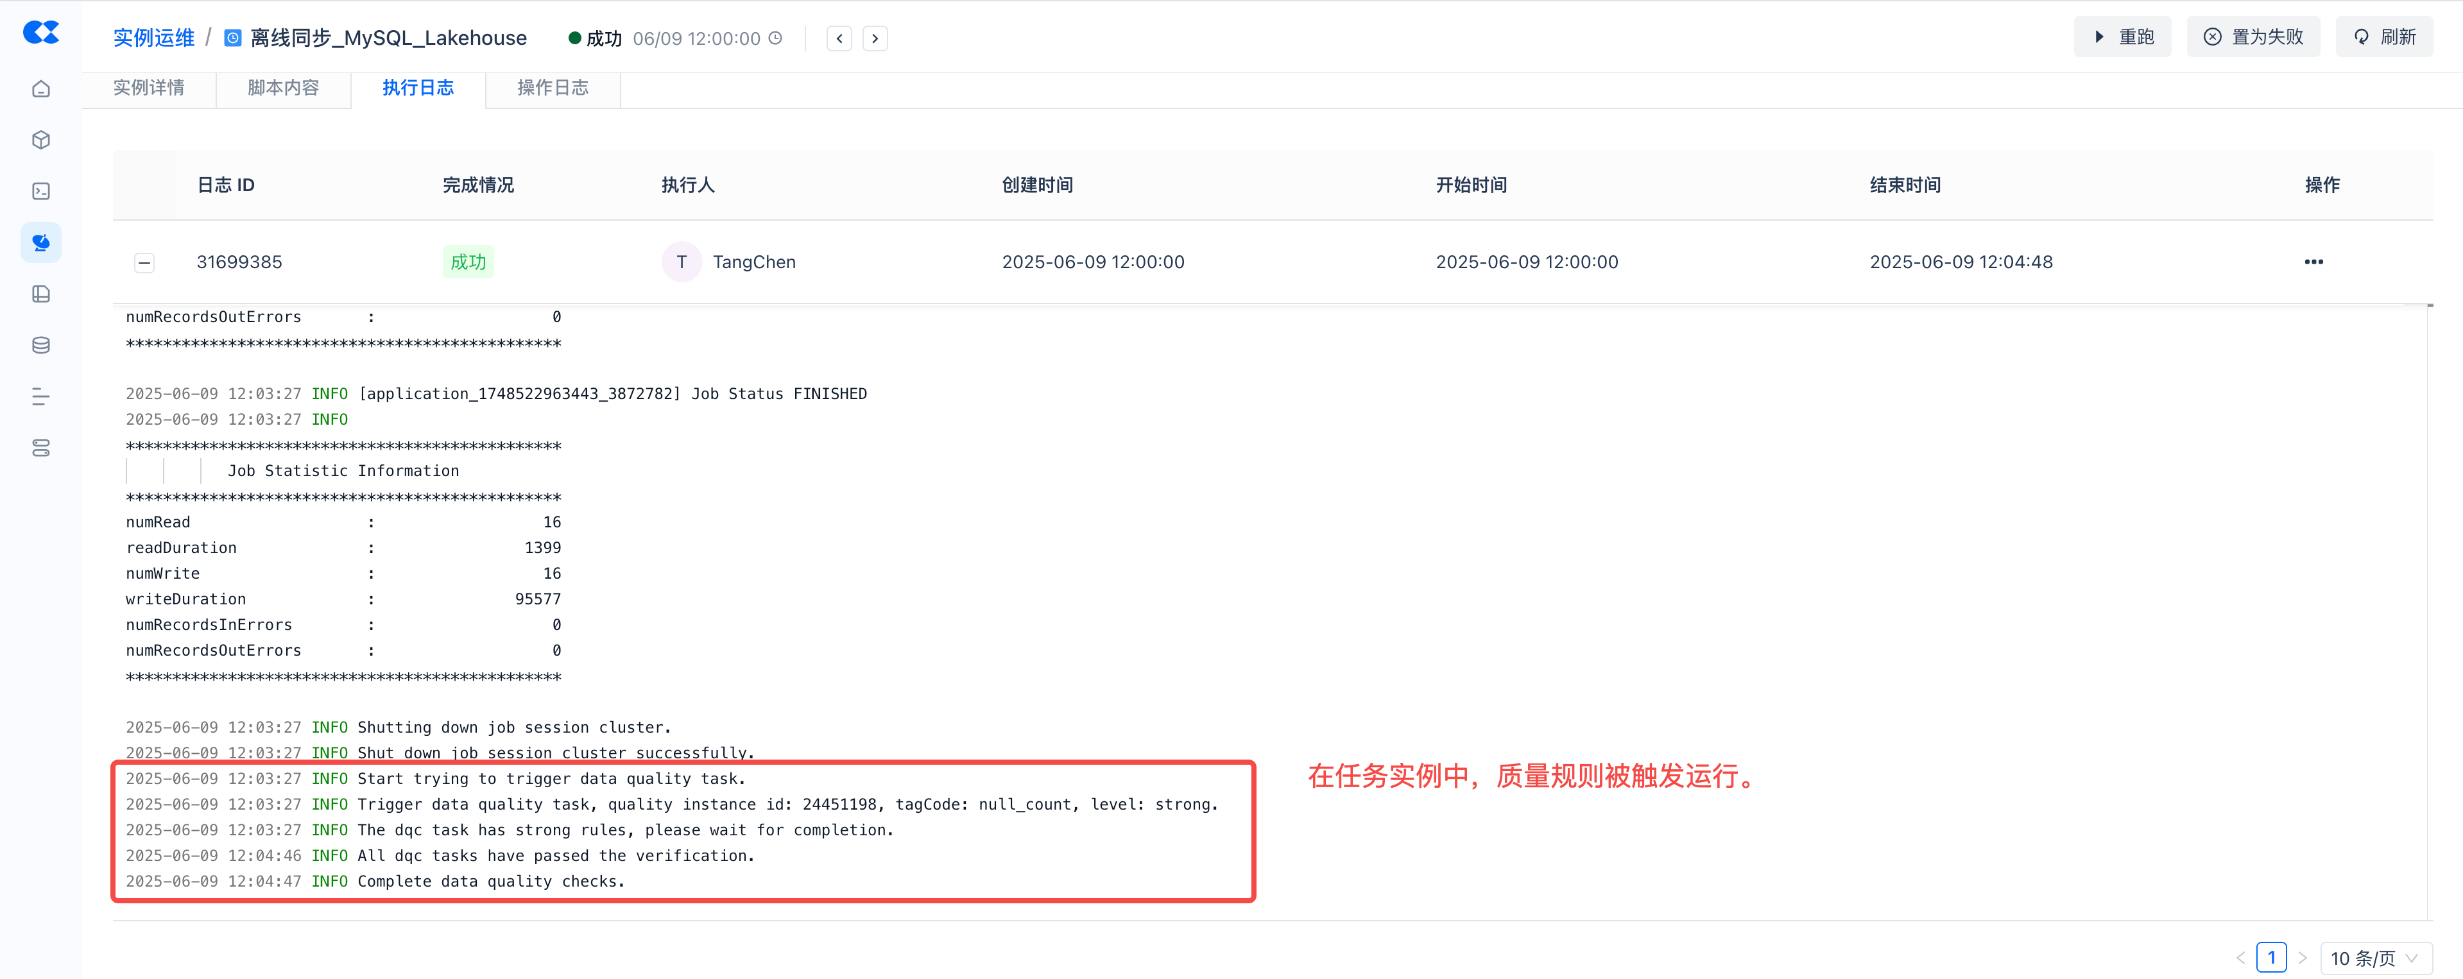Viewport: 2463px width, 979px height.
Task: Go to the 实例运维 breadcrumb link
Action: click(x=153, y=38)
